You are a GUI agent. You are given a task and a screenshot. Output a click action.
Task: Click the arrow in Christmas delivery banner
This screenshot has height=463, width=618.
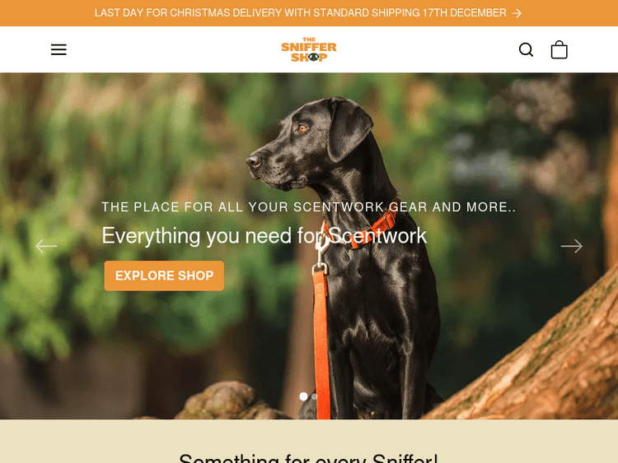click(x=517, y=13)
